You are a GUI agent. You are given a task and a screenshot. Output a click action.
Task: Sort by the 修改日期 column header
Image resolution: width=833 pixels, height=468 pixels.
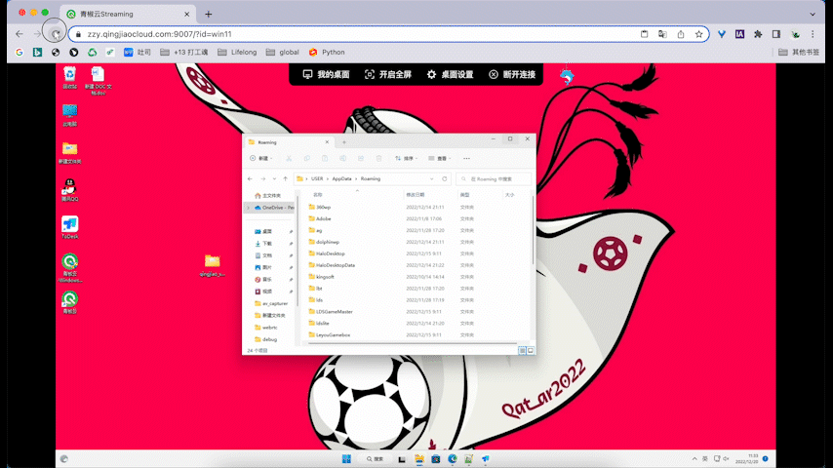point(416,195)
